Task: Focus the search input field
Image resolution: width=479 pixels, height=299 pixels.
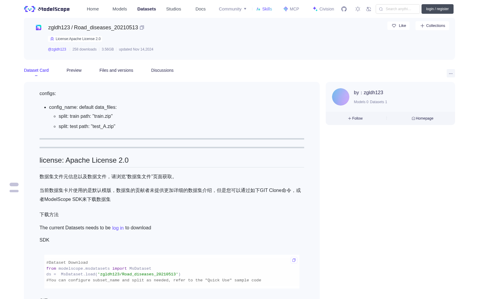Action: (x=398, y=9)
